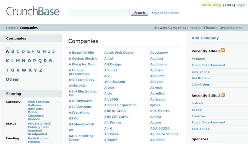Filter by Mobile category
The width and height of the screenshot is (248, 144).
(33, 112)
